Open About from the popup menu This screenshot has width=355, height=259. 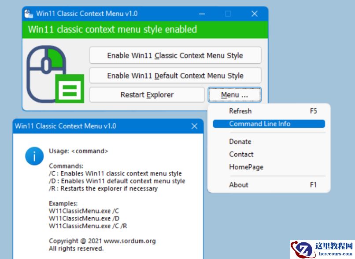pos(269,185)
